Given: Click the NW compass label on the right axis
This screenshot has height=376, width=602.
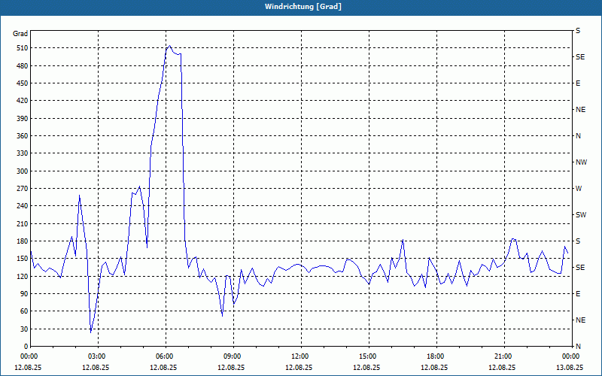Looking at the screenshot, I should pyautogui.click(x=581, y=162).
